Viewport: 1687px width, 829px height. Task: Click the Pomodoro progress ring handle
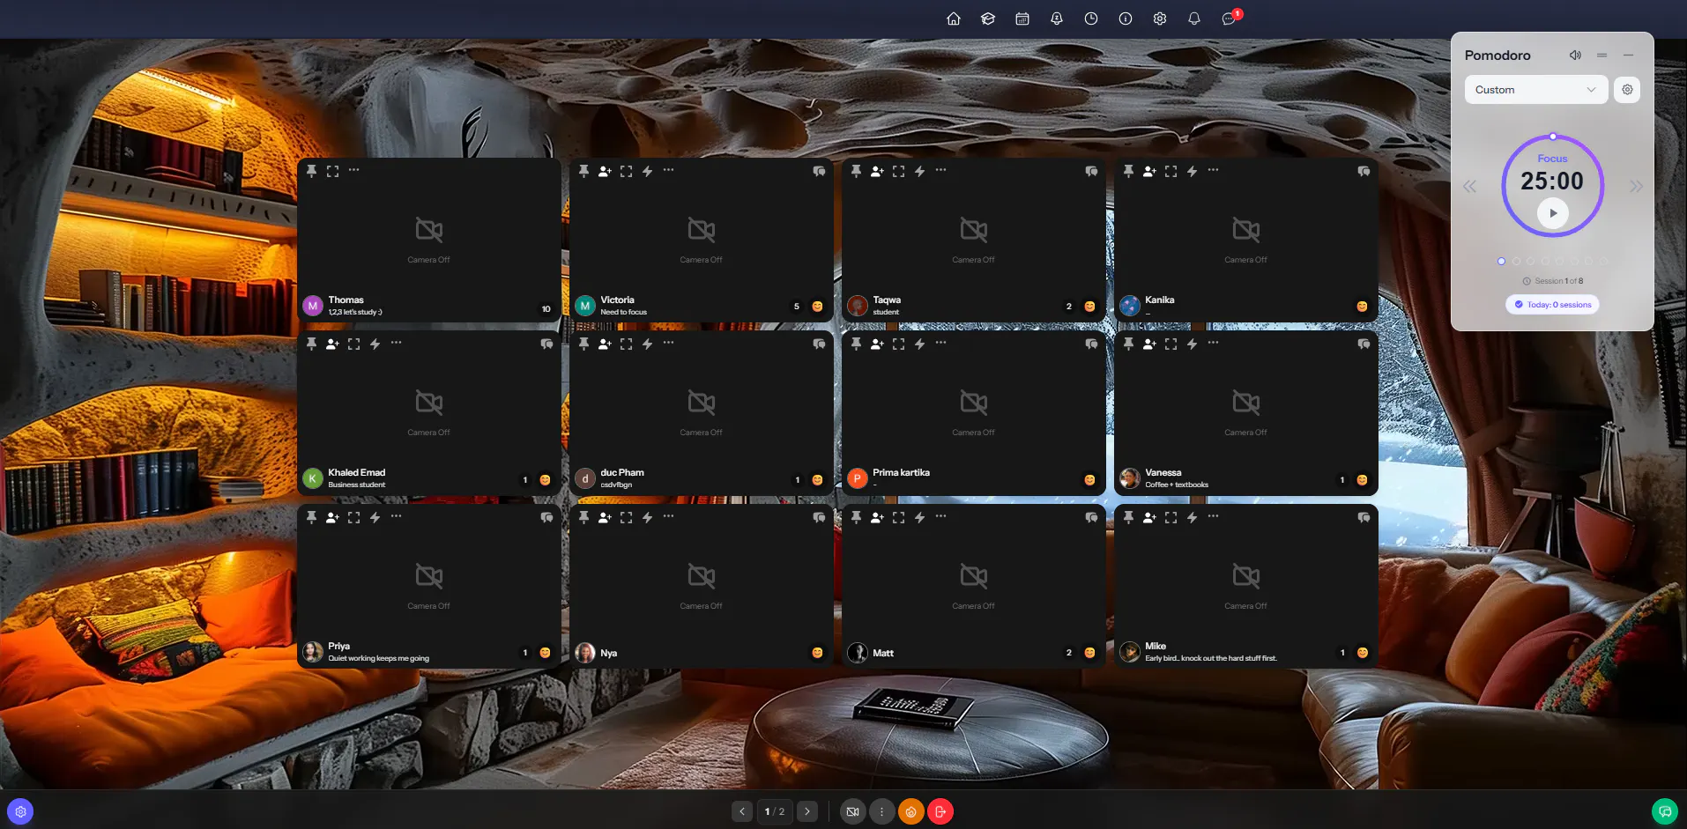click(1552, 137)
